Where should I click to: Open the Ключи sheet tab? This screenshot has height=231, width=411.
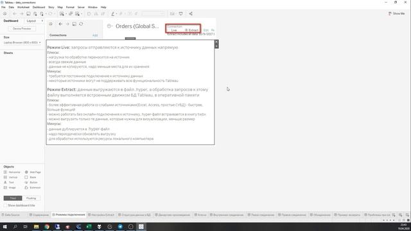[x=200, y=215]
